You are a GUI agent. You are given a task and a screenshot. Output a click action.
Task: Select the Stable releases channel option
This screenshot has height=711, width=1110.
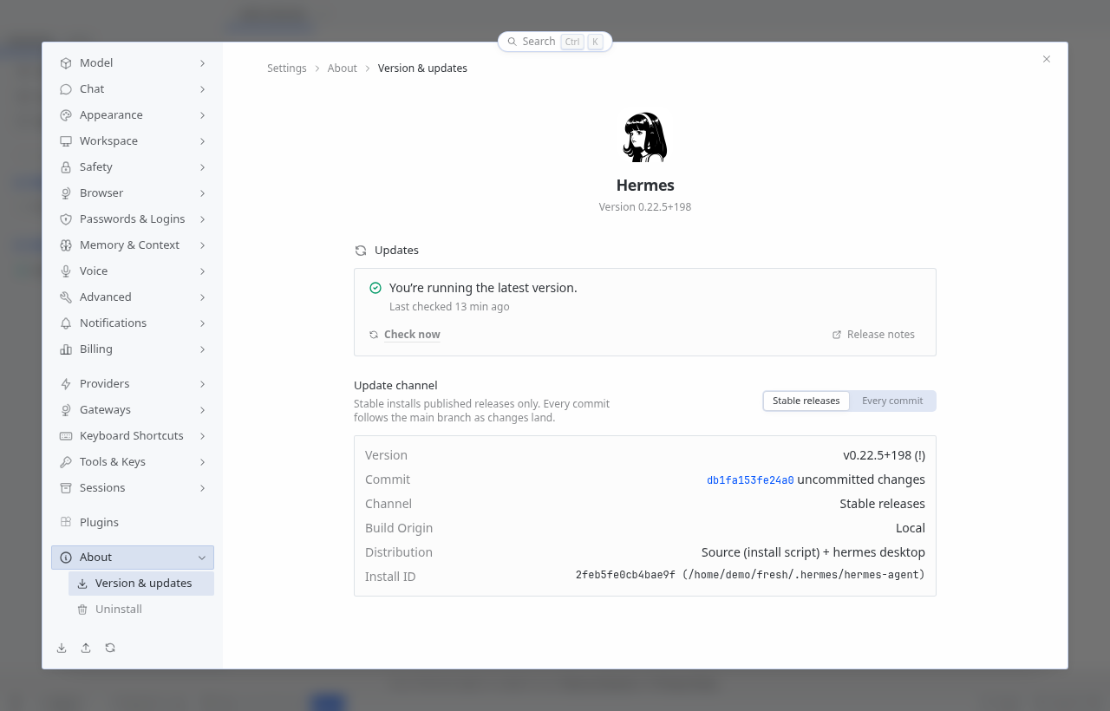[806, 401]
